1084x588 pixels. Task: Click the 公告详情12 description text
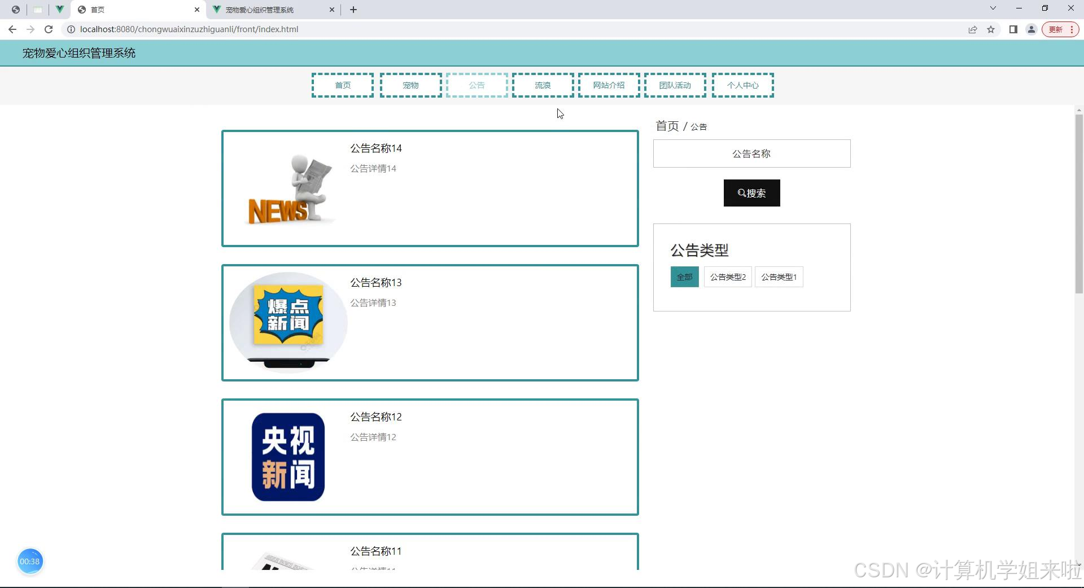click(373, 437)
